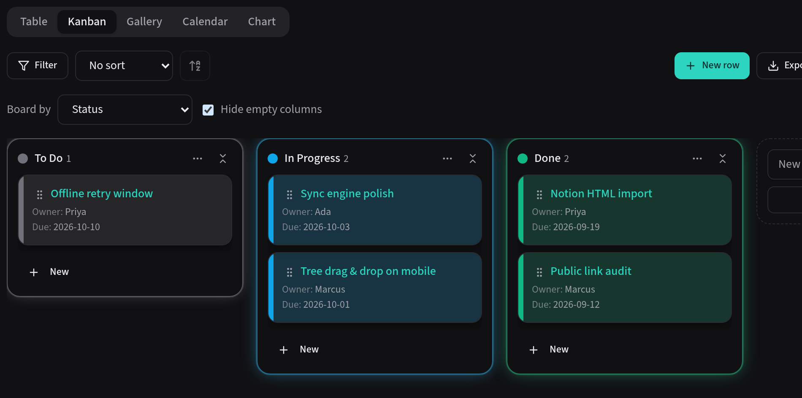Select the Kanban view tab
The height and width of the screenshot is (398, 802).
click(87, 22)
